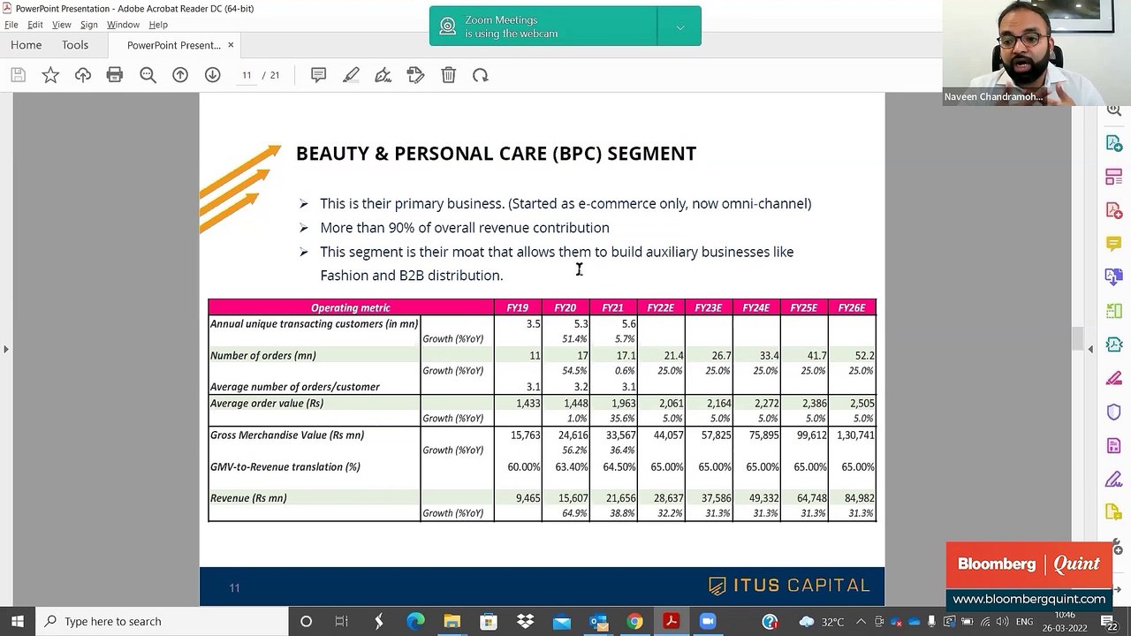Select the PowerPoint Presentation document tab
The image size is (1131, 636).
[x=173, y=45]
